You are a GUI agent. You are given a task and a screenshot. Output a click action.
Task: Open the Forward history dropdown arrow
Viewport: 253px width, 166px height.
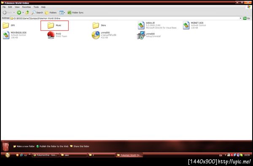tap(23, 12)
